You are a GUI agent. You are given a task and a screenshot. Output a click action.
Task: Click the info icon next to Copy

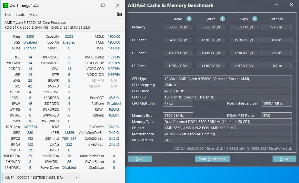click(x=255, y=19)
